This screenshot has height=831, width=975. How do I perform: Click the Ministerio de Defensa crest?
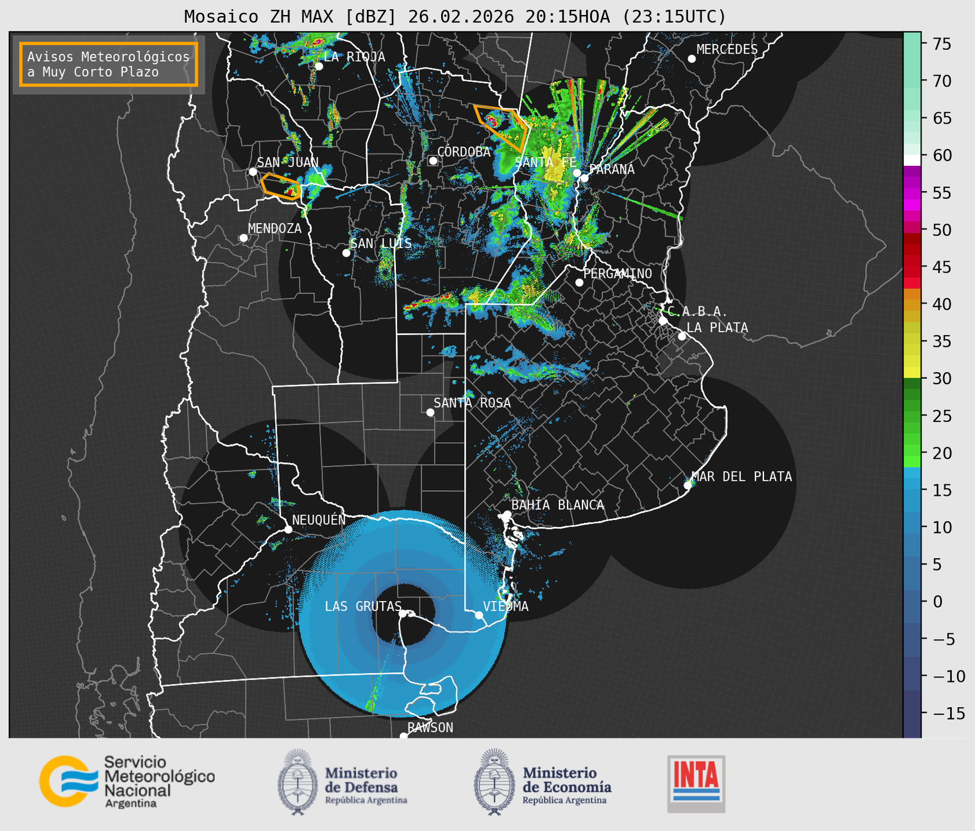coord(298,782)
